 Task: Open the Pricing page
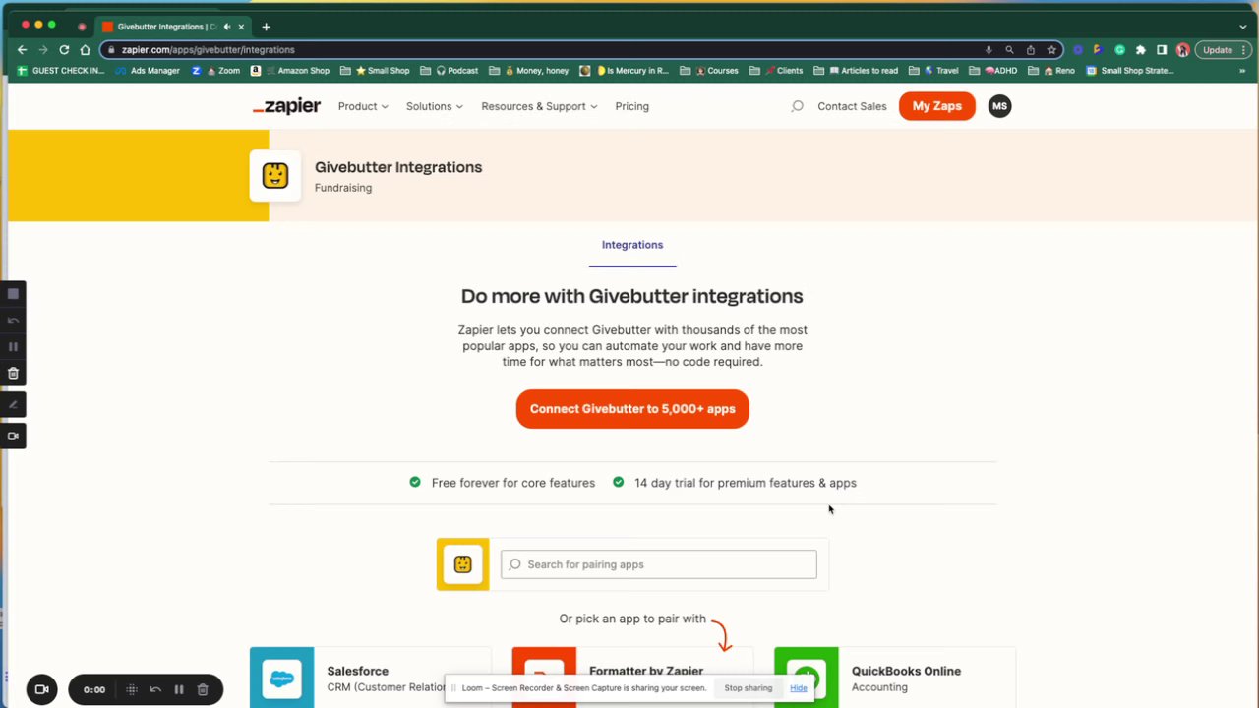[631, 106]
